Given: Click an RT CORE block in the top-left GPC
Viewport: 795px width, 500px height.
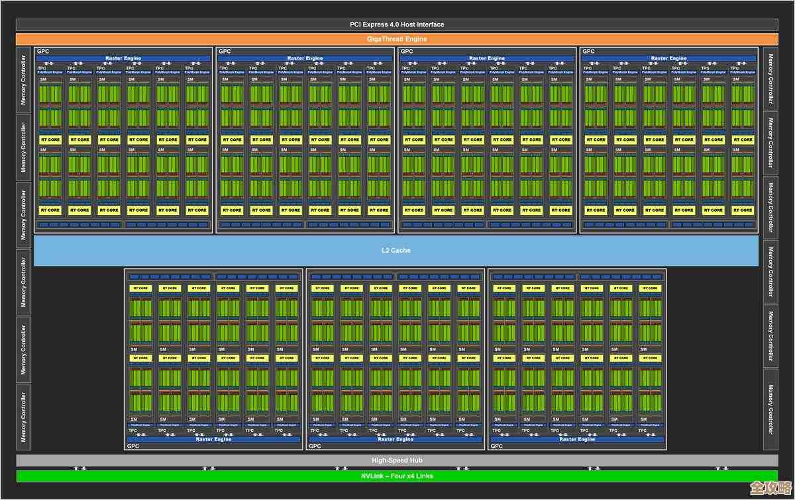Looking at the screenshot, I should click(x=50, y=140).
